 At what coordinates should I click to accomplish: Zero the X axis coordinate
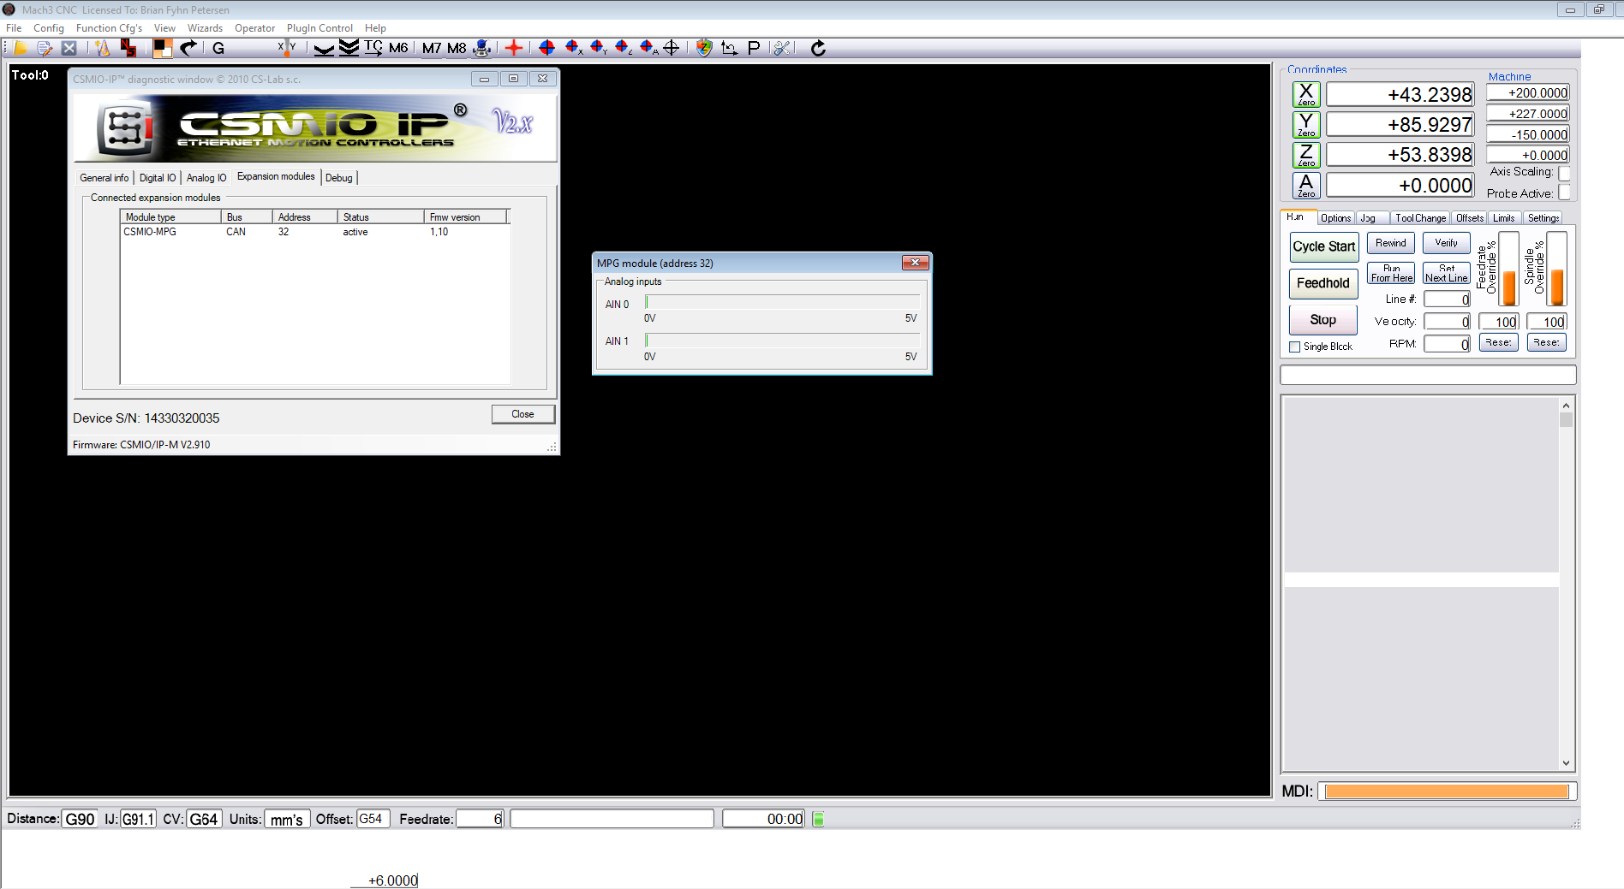pos(1305,94)
